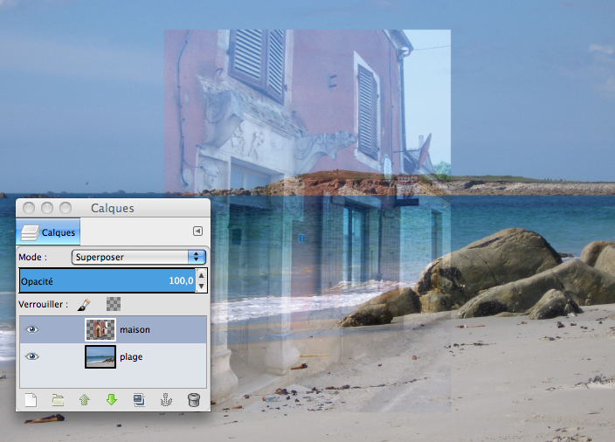615x442 pixels.
Task: Select the layer name 'plage'
Action: [131, 357]
